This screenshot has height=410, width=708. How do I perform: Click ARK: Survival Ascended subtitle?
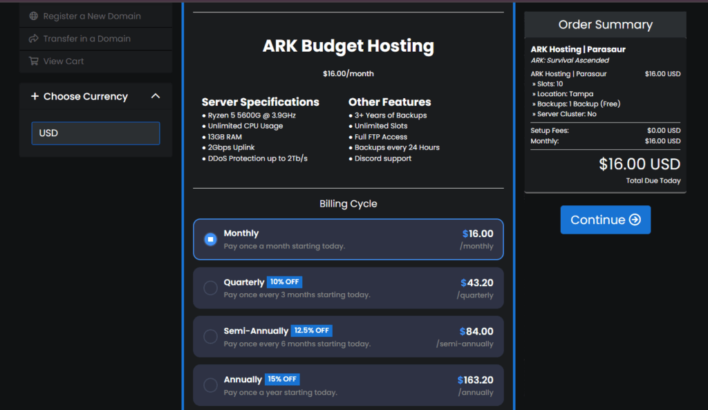click(570, 61)
